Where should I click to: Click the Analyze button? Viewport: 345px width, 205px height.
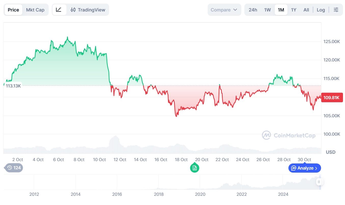(x=304, y=168)
